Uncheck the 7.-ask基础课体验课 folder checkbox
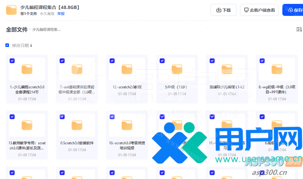Viewport: 303px width, 179px height. pos(62,61)
